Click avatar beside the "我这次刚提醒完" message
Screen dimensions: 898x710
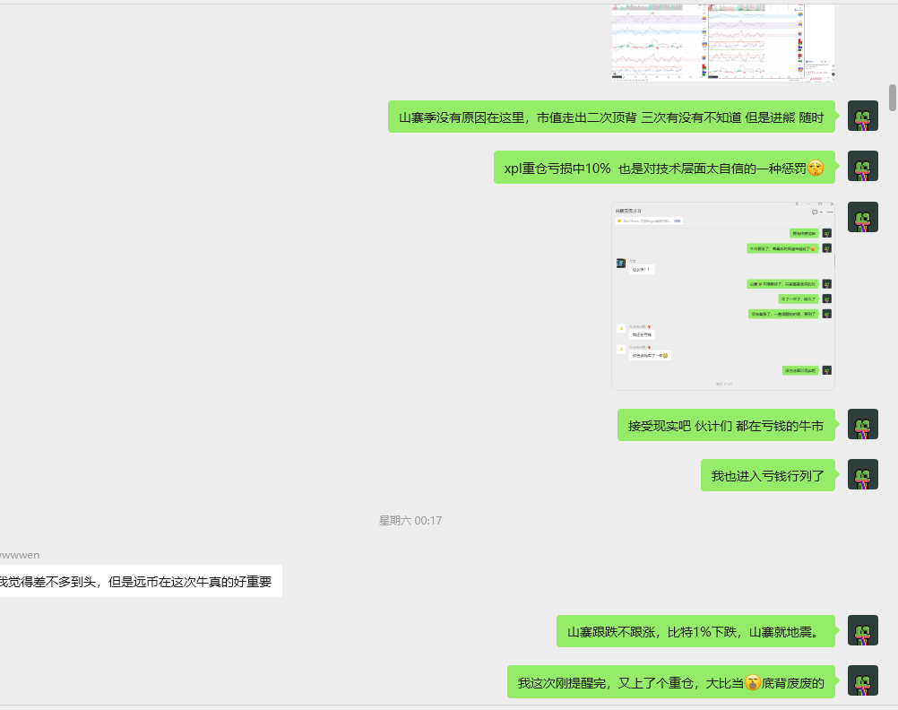[862, 681]
